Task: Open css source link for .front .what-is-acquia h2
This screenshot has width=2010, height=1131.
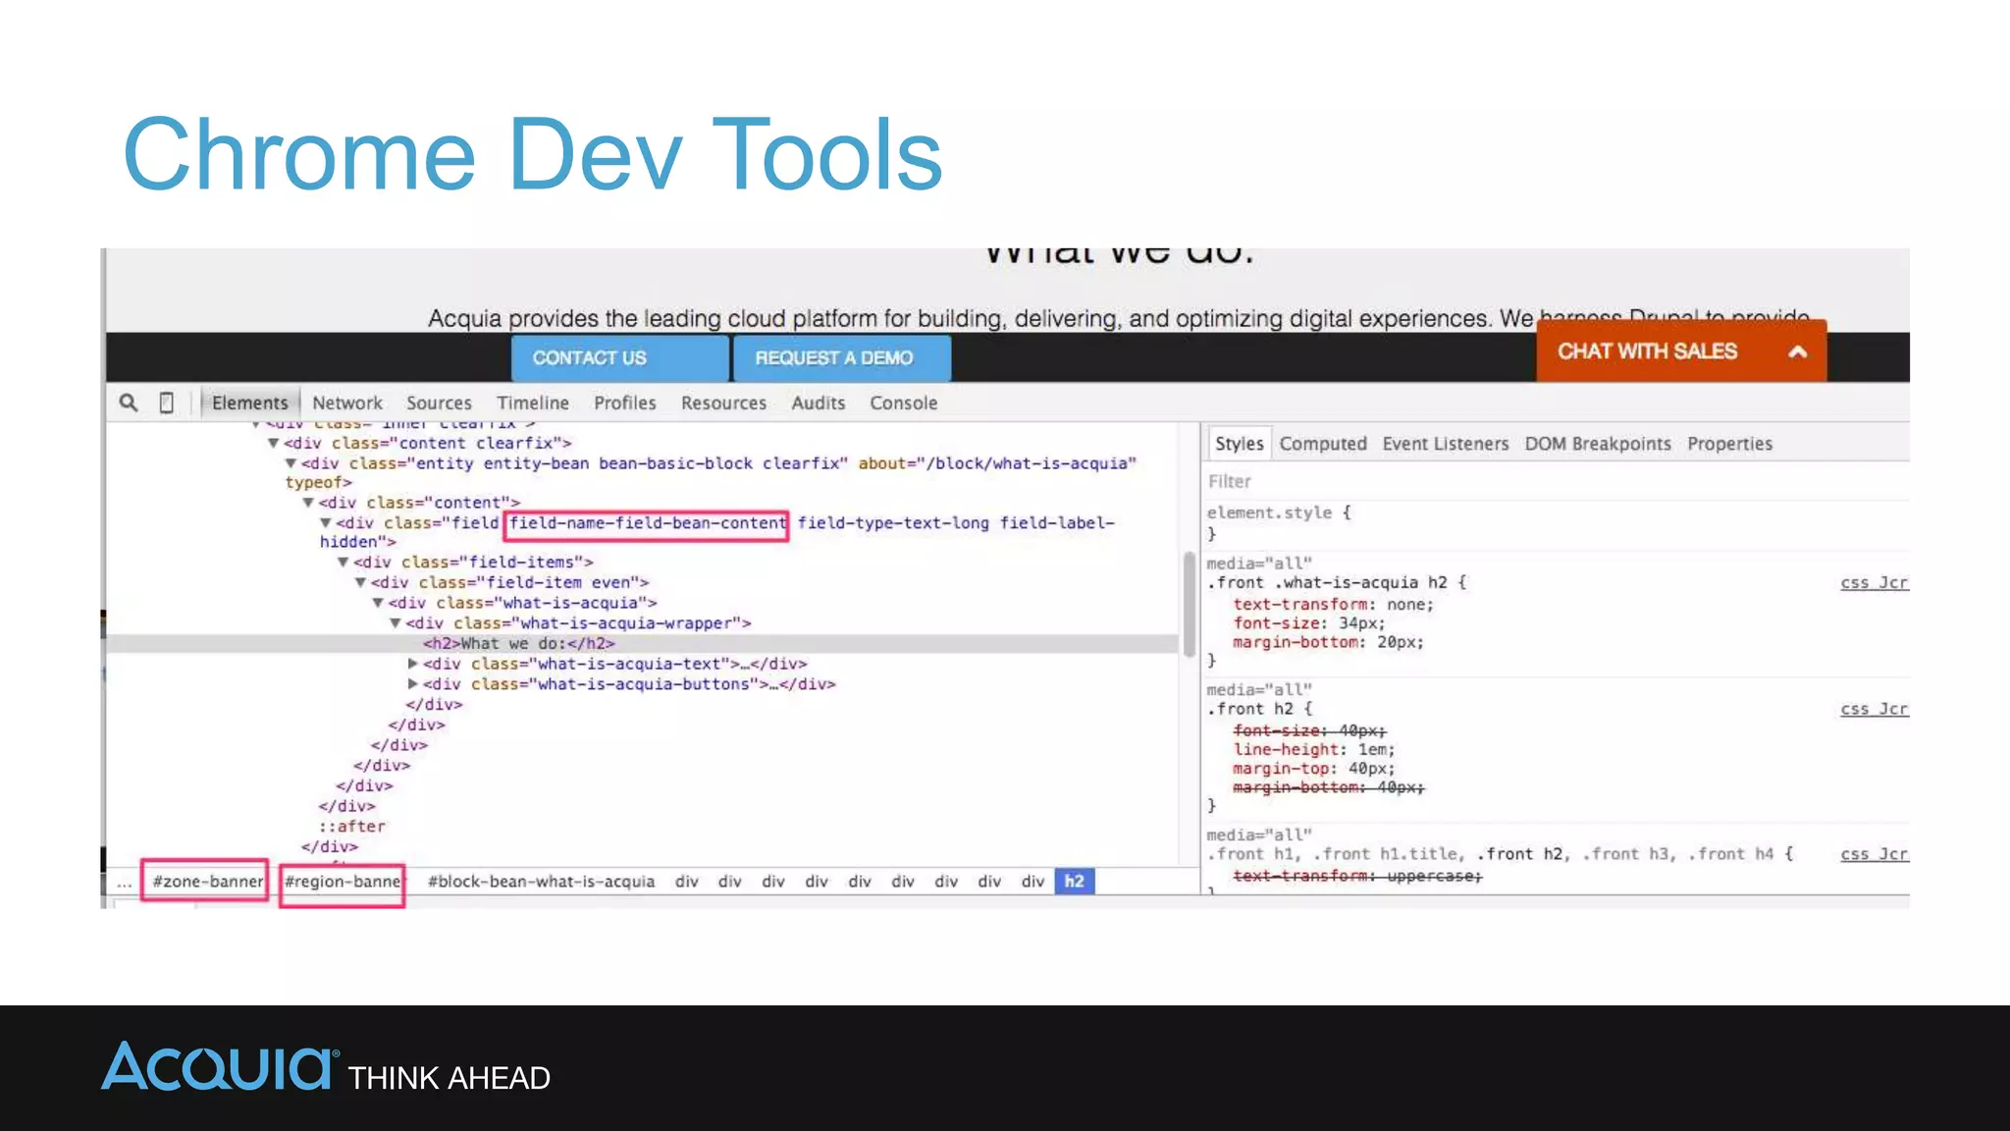Action: click(1874, 583)
